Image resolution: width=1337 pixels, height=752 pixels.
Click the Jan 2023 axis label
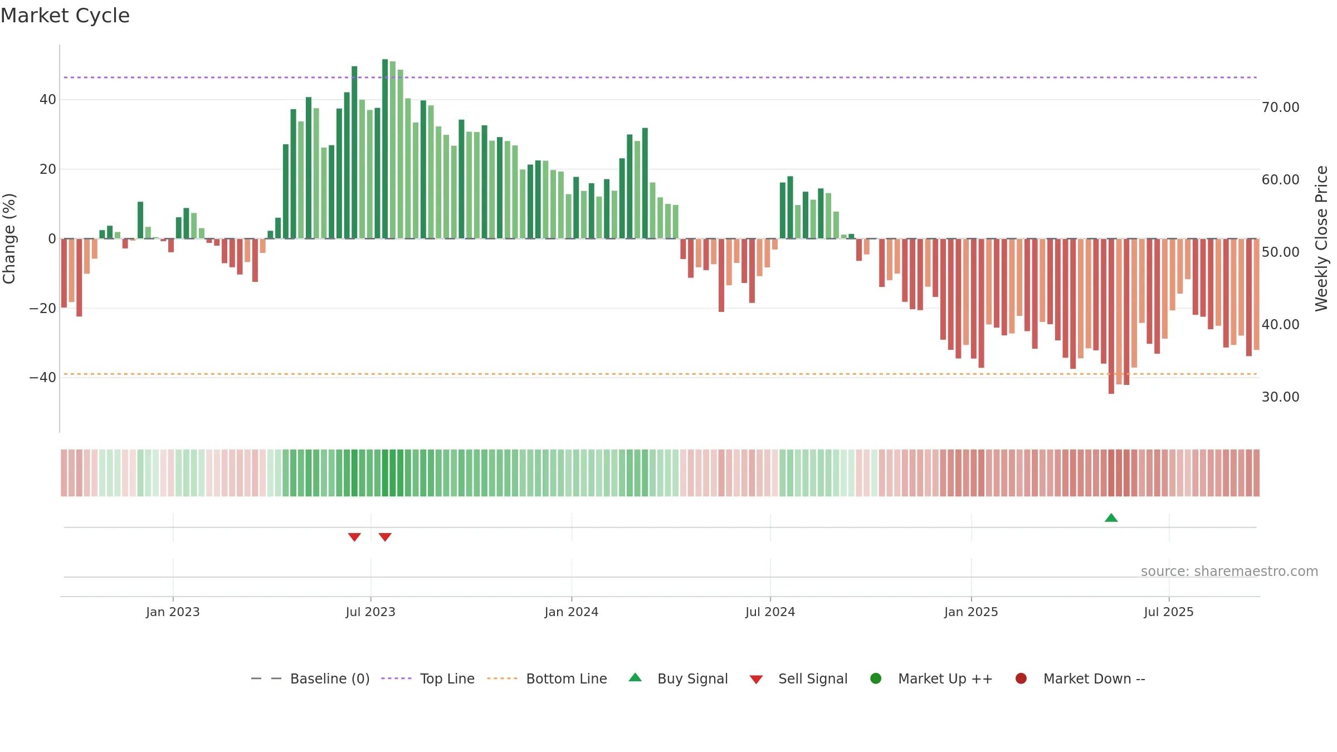173,612
